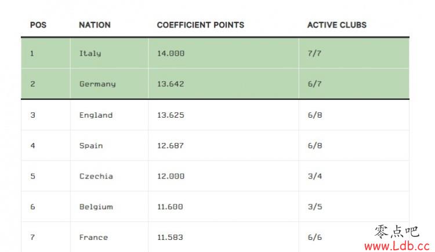Click the POS column header

pyautogui.click(x=38, y=25)
